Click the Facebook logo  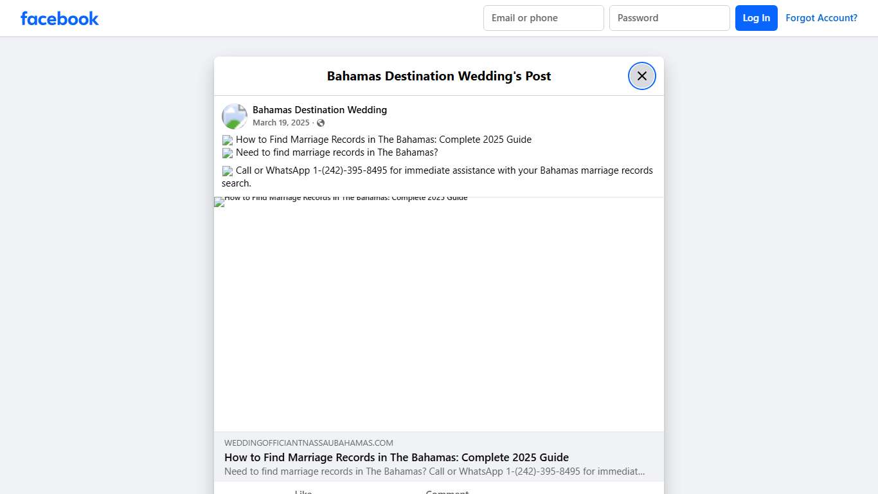pyautogui.click(x=59, y=18)
